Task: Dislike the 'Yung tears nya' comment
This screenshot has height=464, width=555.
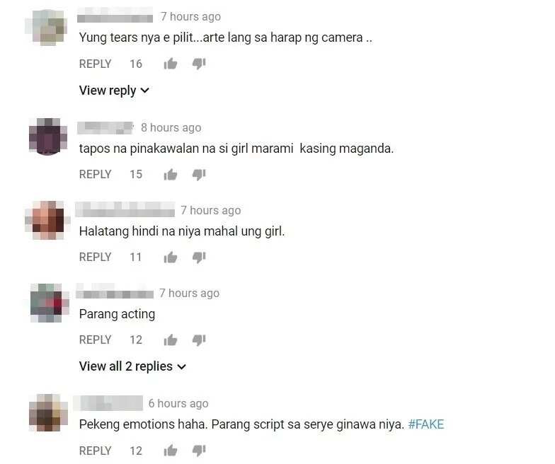Action: point(199,64)
